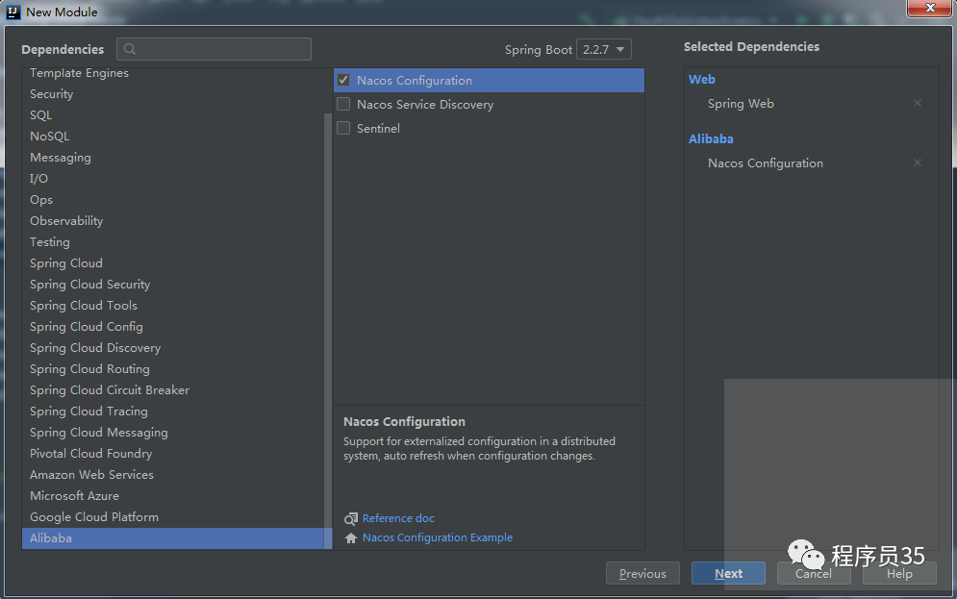Screen dimensions: 957x599
Task: Select Spring Cloud Routing category
Action: (173, 369)
